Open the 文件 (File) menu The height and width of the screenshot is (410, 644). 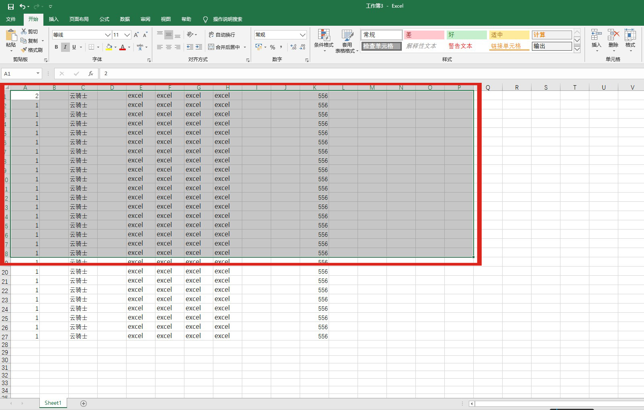pos(11,19)
